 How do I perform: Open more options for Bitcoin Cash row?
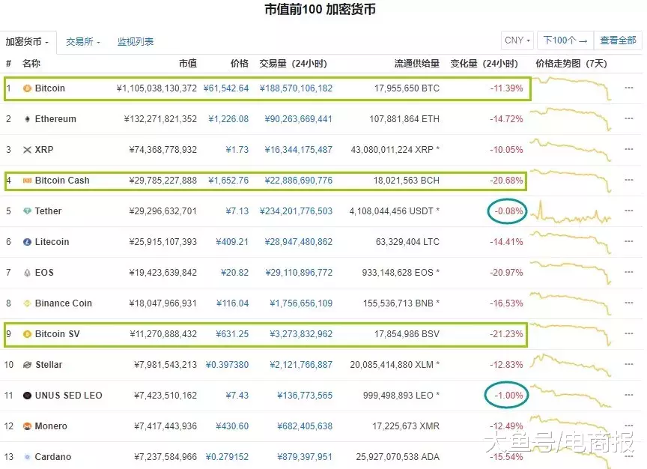tap(629, 180)
